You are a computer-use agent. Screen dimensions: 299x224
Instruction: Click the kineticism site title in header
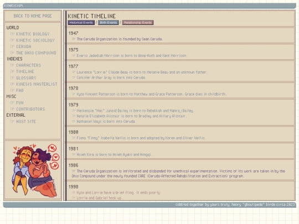coord(14,6)
